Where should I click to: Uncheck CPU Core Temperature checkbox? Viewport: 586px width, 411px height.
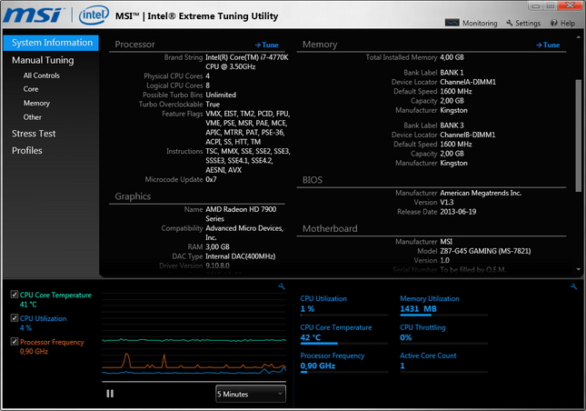(14, 295)
